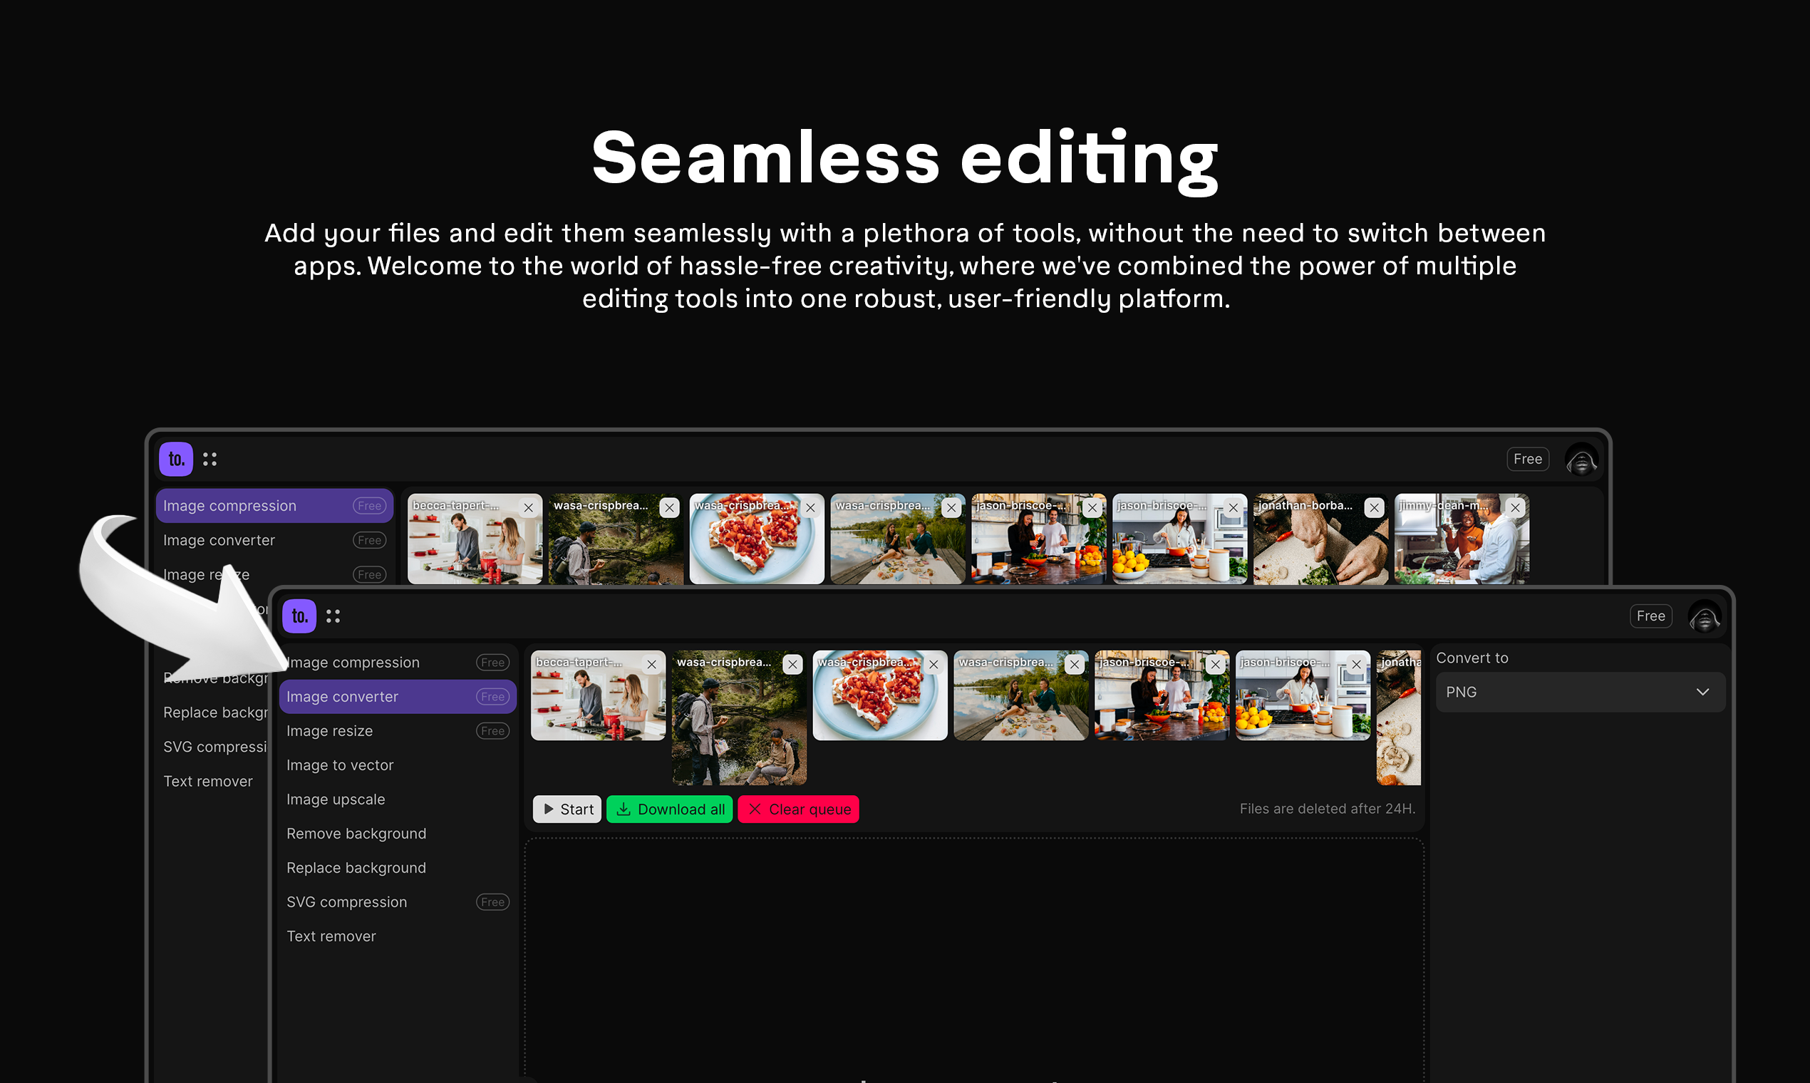Remove becca-tapert image in front window queue

(651, 664)
